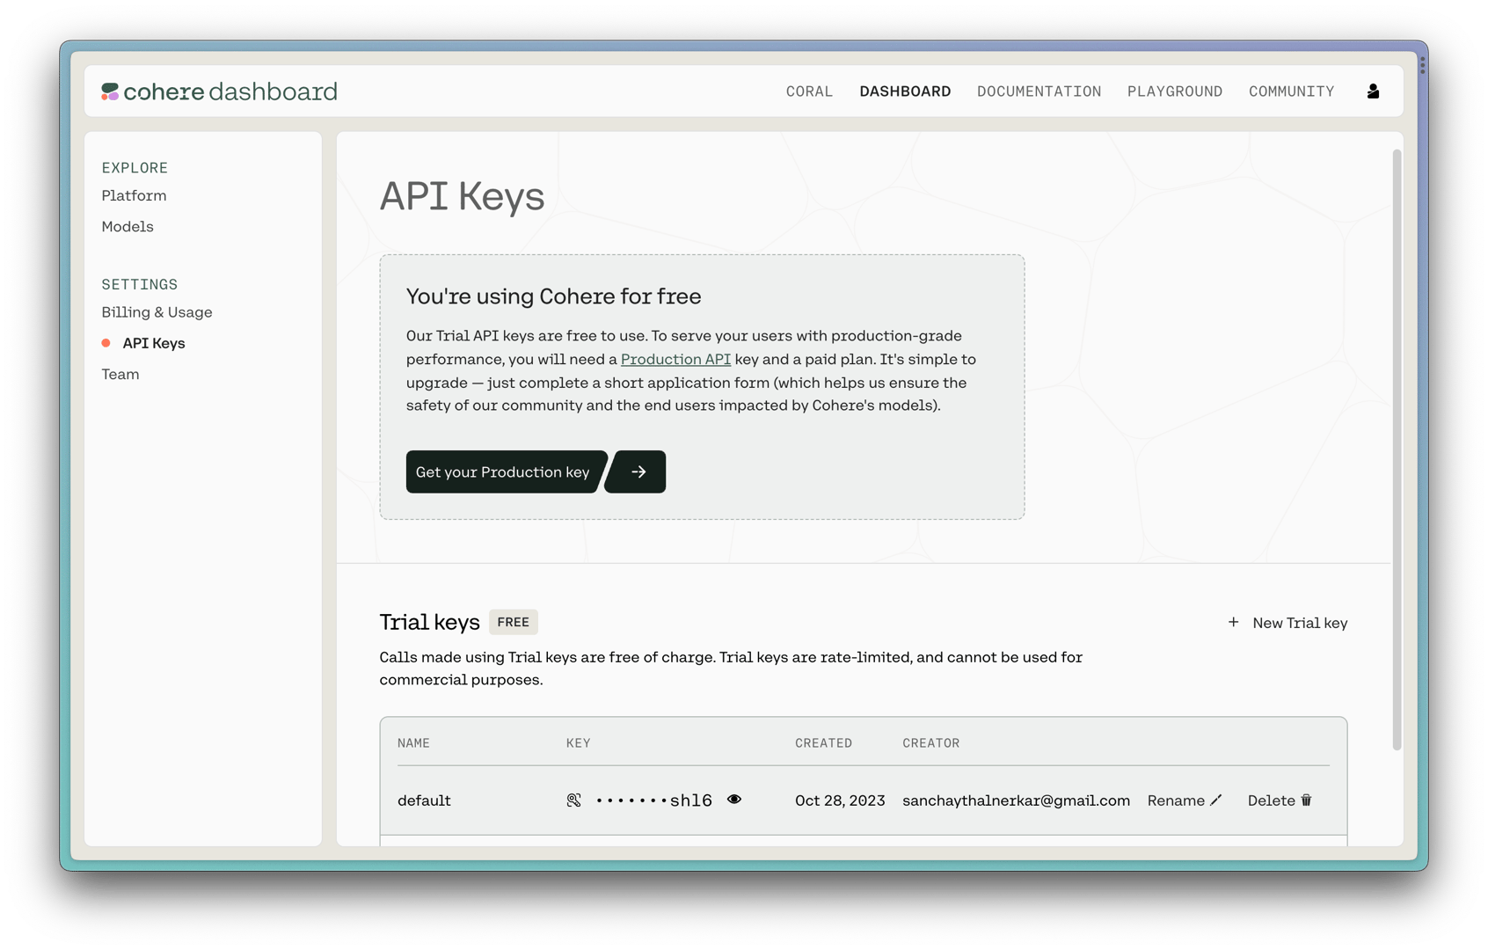Image resolution: width=1488 pixels, height=950 pixels.
Task: Follow the Production API link
Action: 675,359
